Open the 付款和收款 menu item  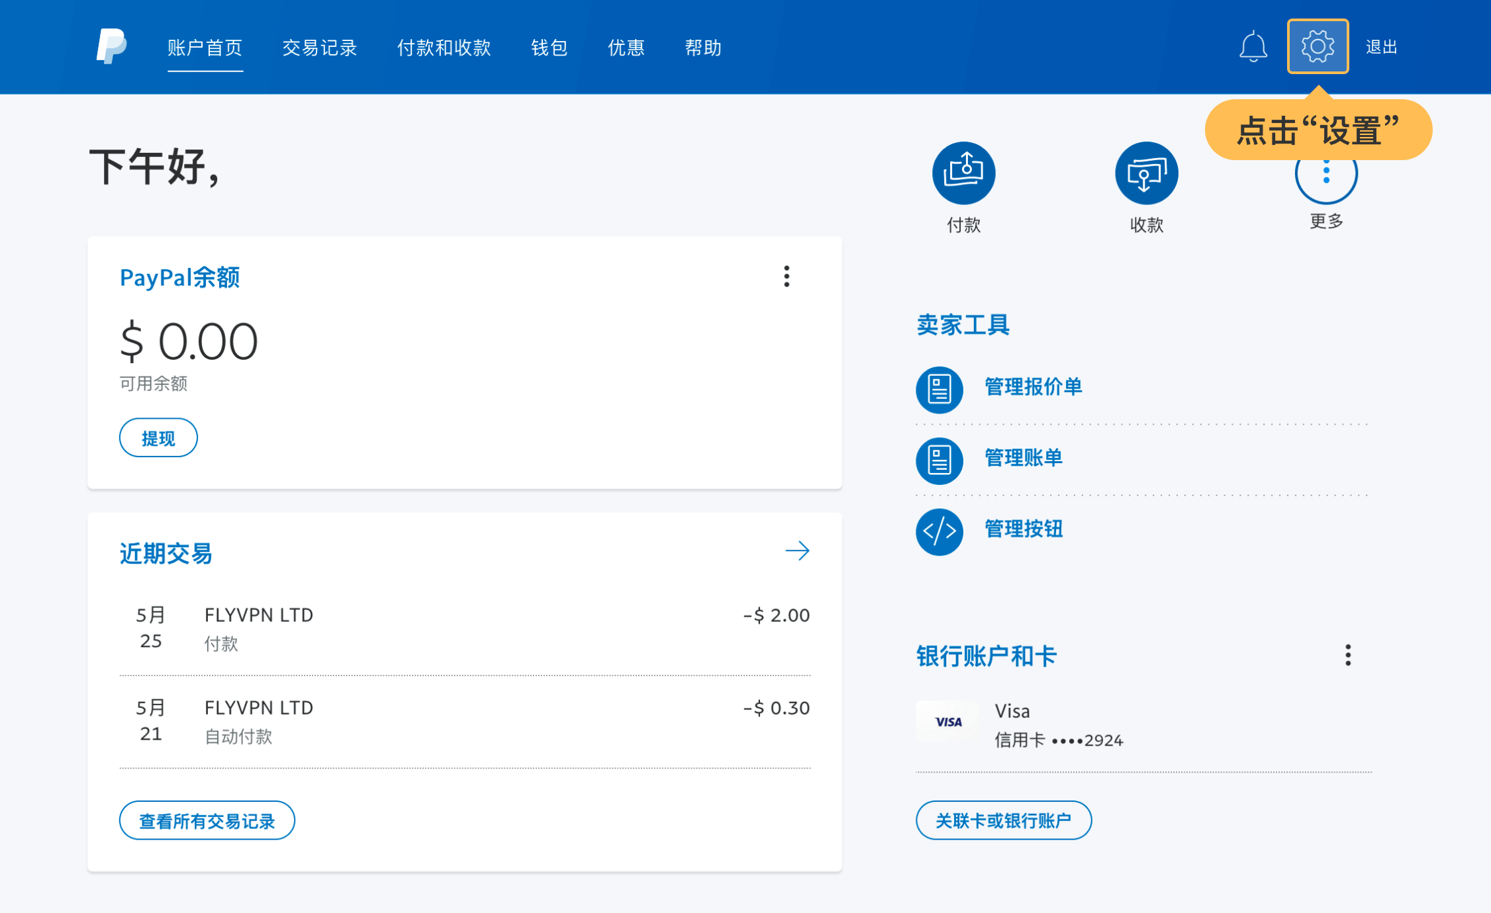coord(444,48)
